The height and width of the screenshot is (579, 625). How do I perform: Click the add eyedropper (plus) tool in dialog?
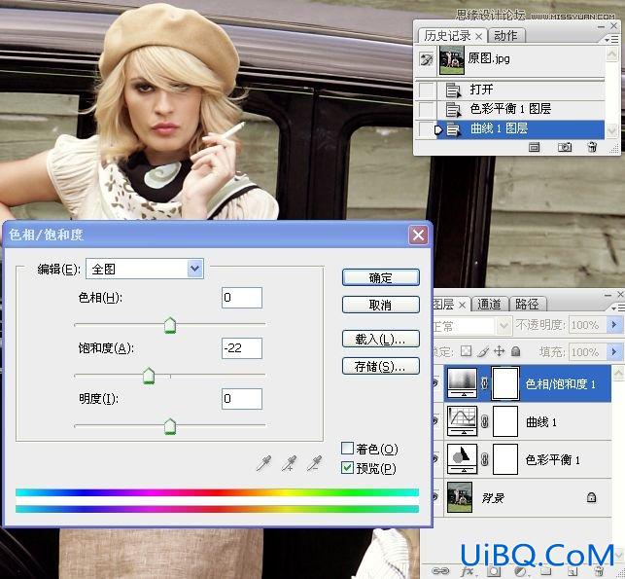(289, 463)
